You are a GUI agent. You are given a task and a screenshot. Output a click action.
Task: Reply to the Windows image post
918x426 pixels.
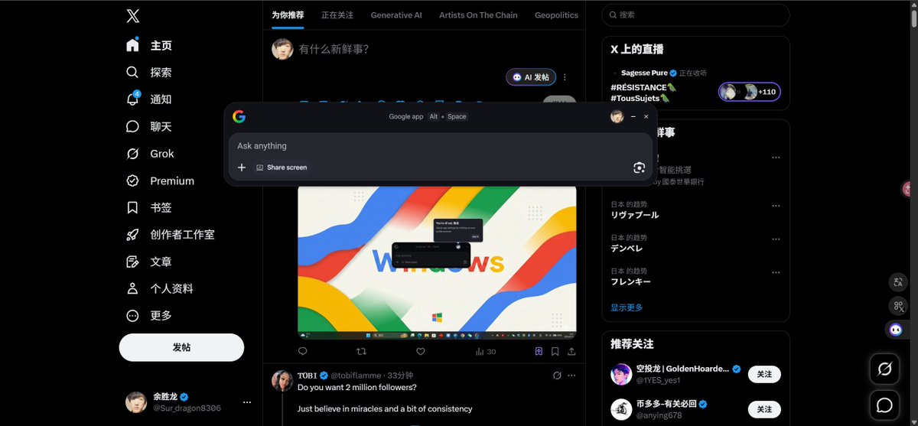302,352
